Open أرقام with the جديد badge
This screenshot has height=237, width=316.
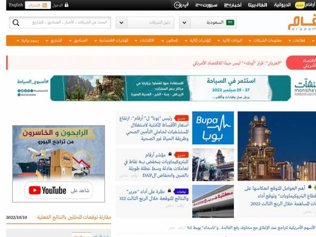tap(305, 5)
